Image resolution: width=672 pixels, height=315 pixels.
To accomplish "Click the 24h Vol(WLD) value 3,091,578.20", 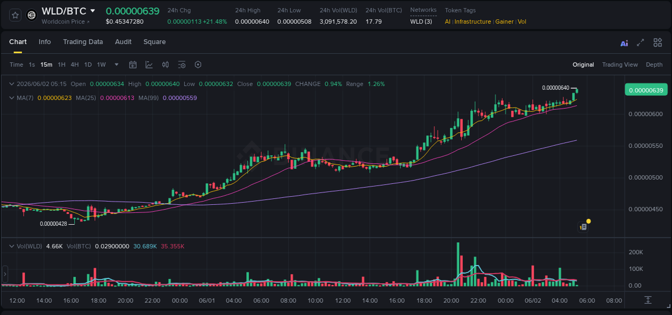I will (x=338, y=22).
